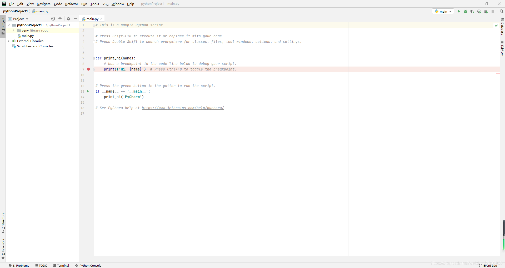Click pythonProject1 breadcrumb
This screenshot has width=505, height=268.
(x=15, y=11)
